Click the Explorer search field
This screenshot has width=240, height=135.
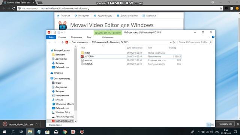(195, 42)
